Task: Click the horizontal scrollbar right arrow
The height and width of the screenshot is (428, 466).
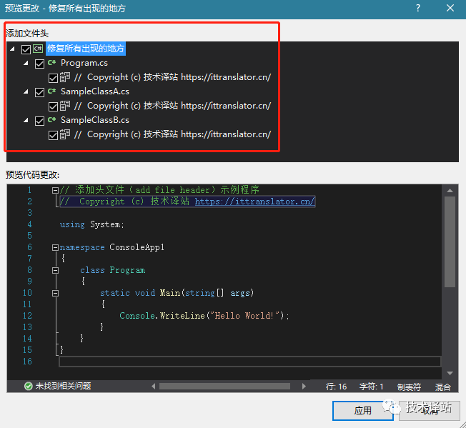Action: pos(304,386)
